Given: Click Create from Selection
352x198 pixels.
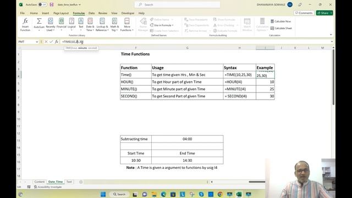Looking at the screenshot, I should pyautogui.click(x=164, y=31).
